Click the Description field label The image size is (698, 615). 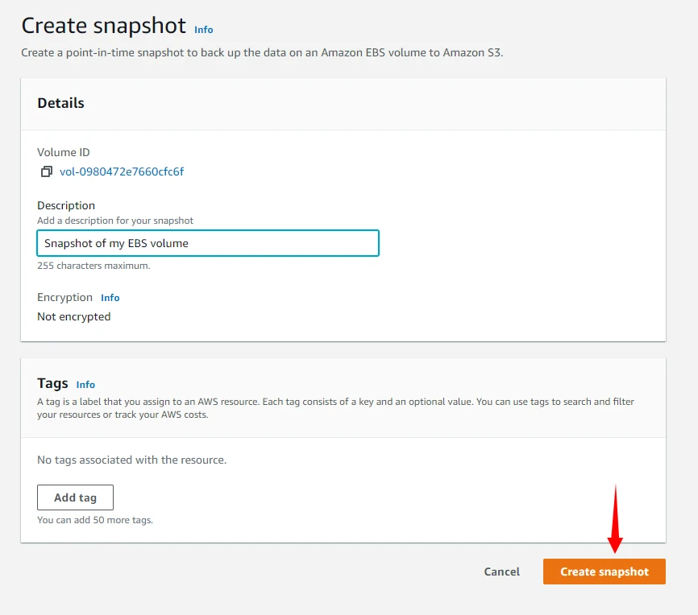pos(66,205)
